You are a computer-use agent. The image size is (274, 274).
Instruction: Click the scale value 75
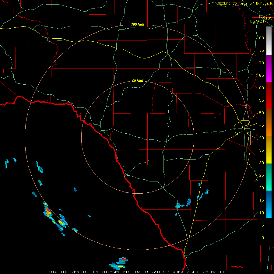[x=262, y=50]
